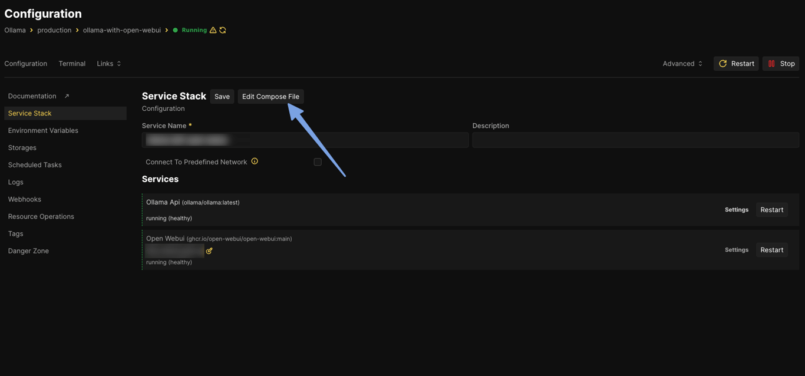
Task: Open Settings for Open Webui
Action: coord(736,250)
